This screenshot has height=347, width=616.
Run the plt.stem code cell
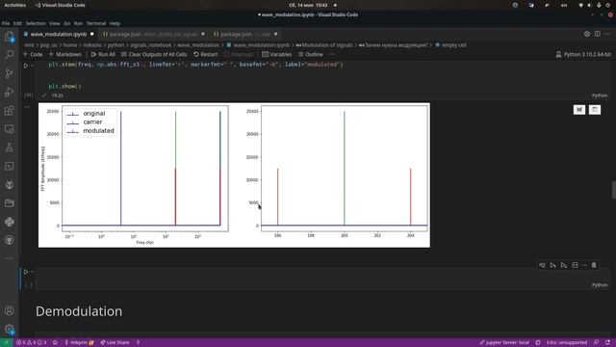coord(26,66)
